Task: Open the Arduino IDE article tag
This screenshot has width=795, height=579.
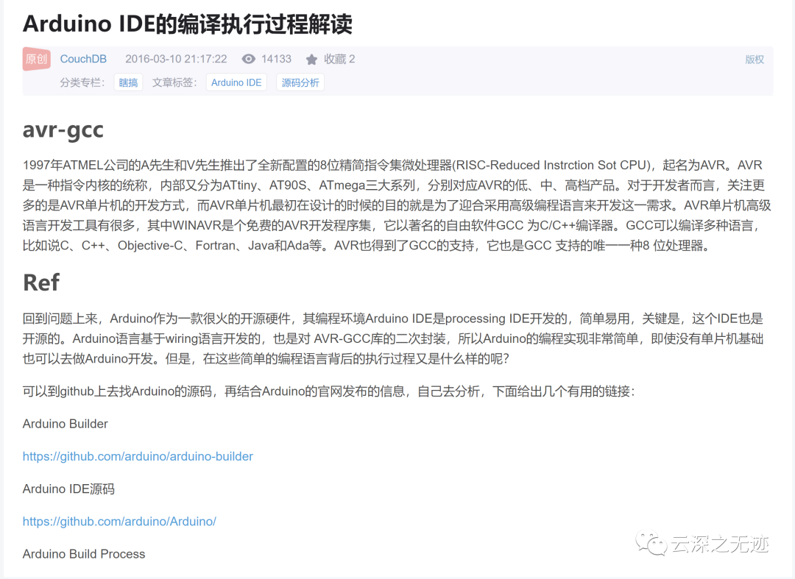Action: click(x=236, y=82)
